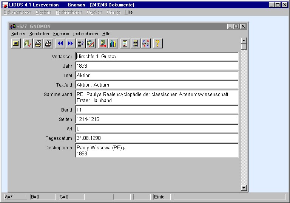Click the Deskriptoren field with Pauly-Wissowa (RE)
The width and height of the screenshot is (290, 203).
pos(157,150)
